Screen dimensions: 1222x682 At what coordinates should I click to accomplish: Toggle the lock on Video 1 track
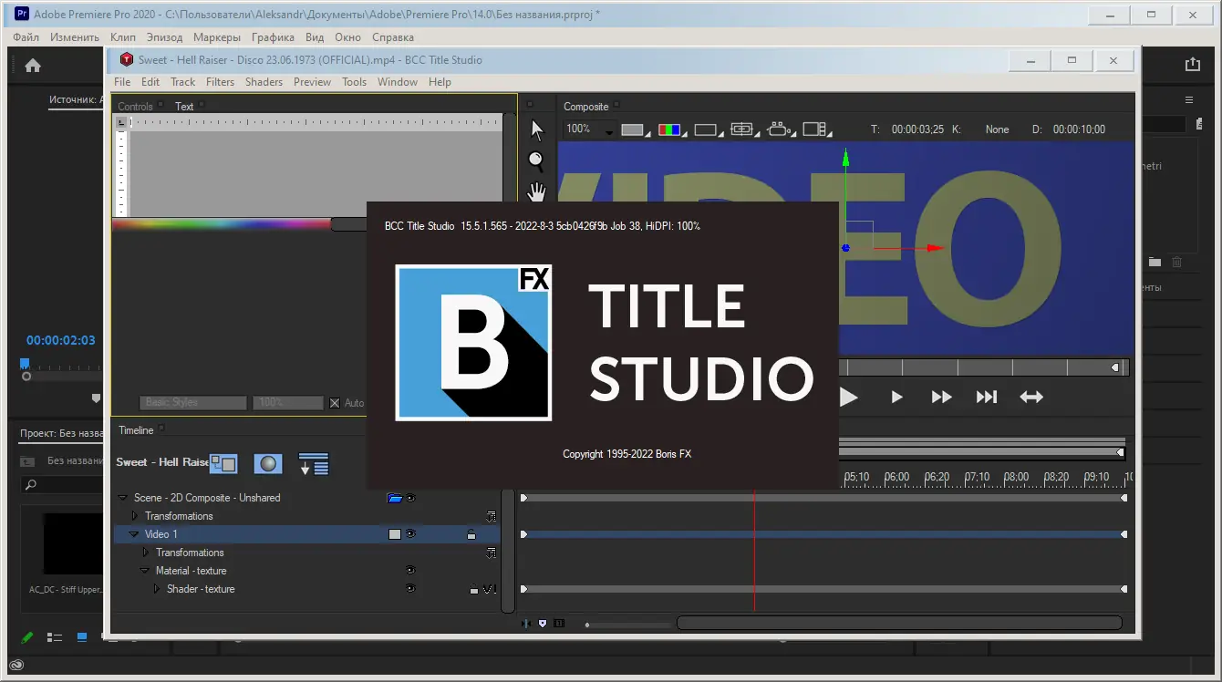tap(471, 534)
